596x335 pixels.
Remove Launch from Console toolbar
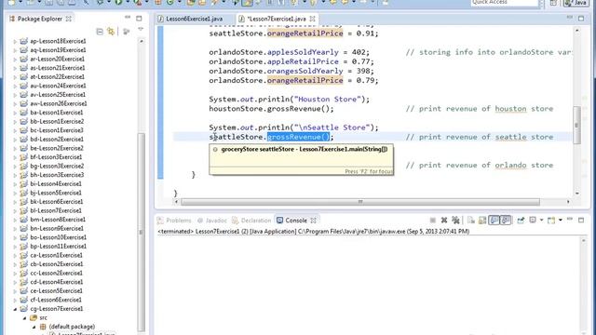click(x=444, y=221)
